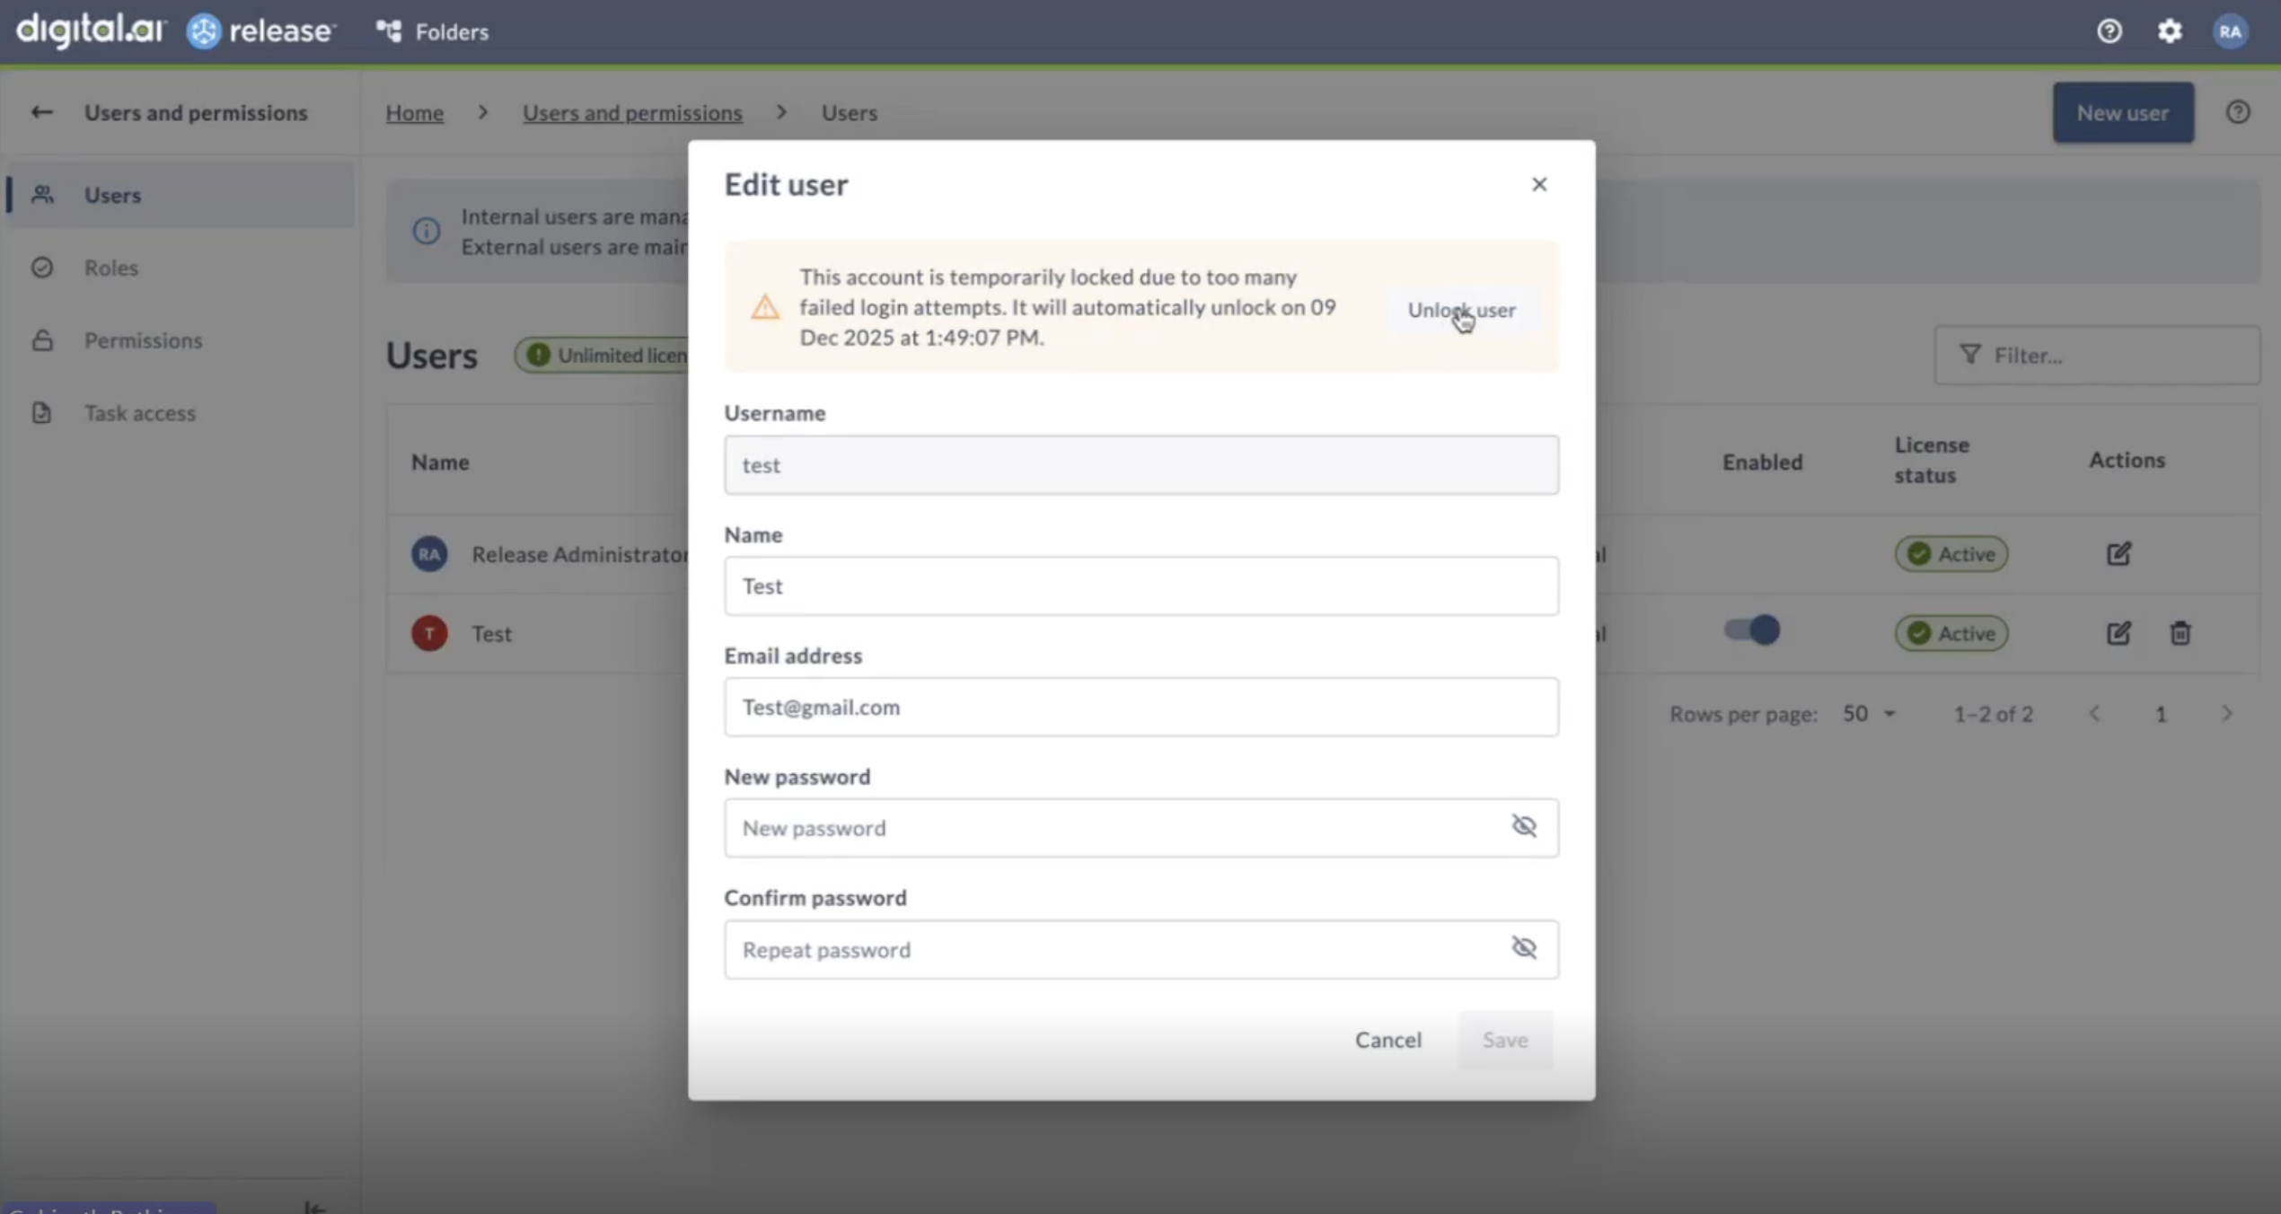Open the Folders menu
This screenshot has width=2281, height=1214.
coord(431,31)
